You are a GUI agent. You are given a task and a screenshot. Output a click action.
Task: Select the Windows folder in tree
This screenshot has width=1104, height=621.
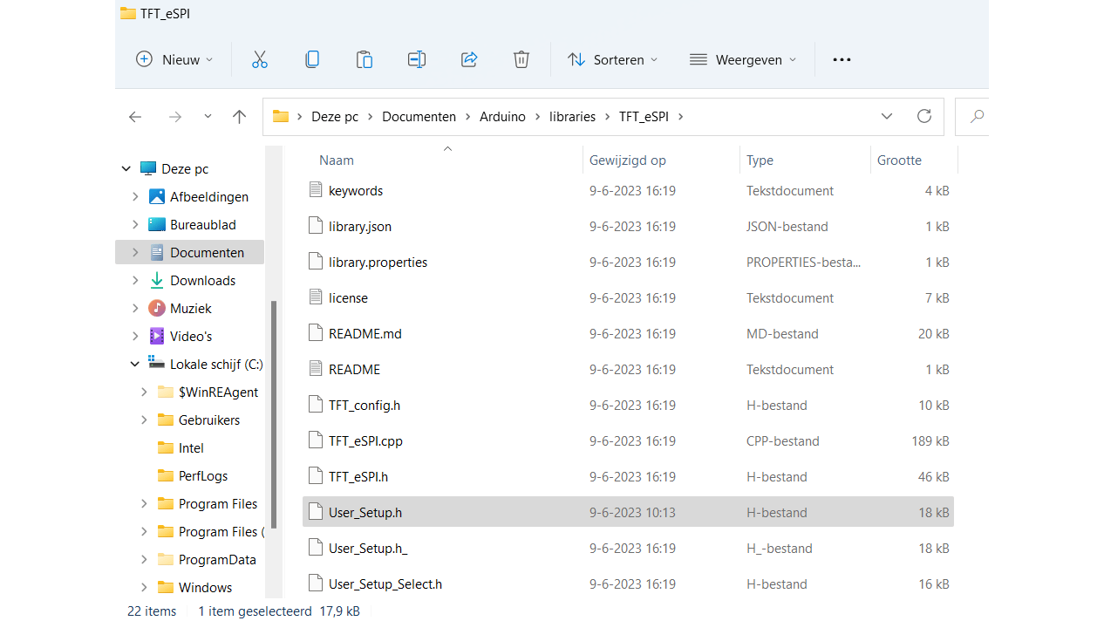[x=205, y=588]
